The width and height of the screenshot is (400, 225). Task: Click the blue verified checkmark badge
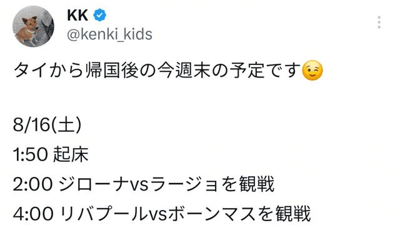coord(100,15)
